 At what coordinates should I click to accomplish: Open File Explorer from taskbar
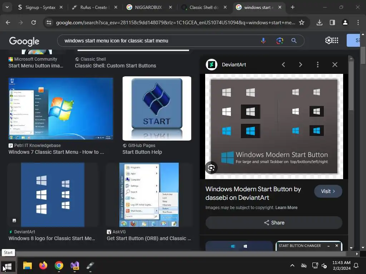pyautogui.click(x=27, y=265)
